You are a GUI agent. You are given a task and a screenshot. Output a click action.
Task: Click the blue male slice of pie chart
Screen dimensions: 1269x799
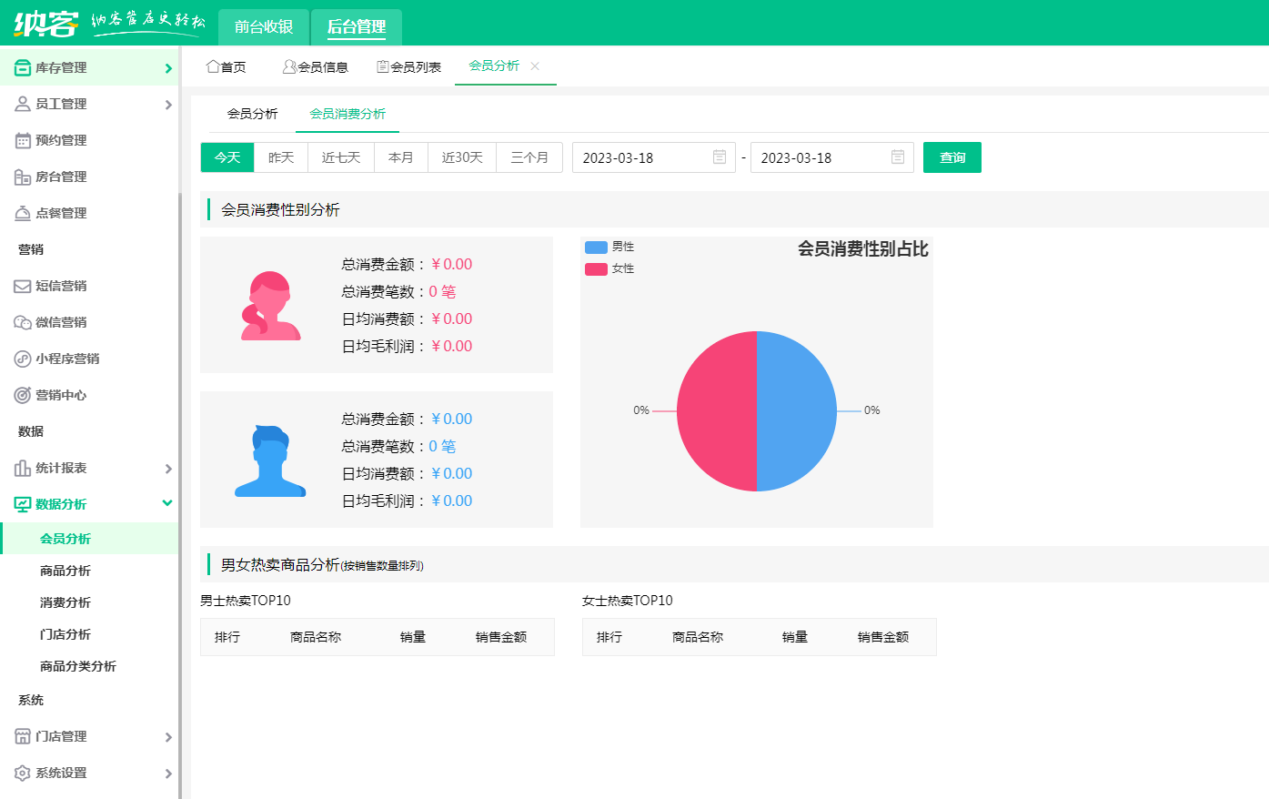coord(797,411)
